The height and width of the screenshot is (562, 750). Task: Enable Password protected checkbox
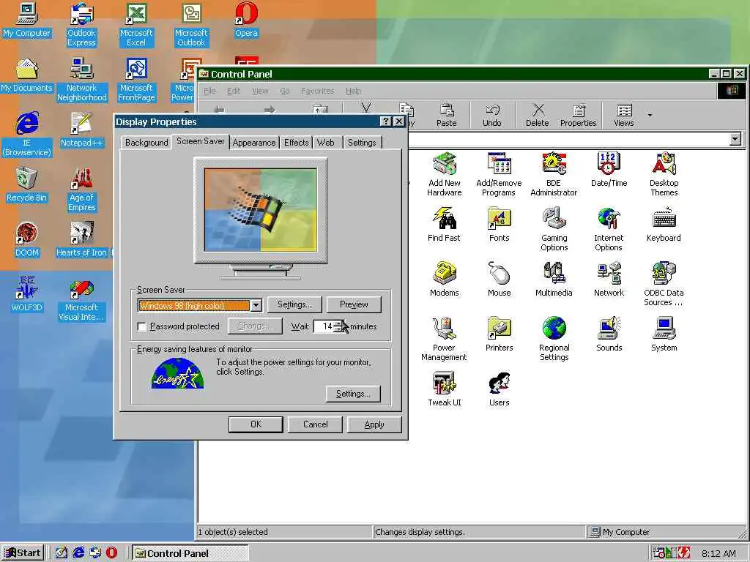pos(141,326)
